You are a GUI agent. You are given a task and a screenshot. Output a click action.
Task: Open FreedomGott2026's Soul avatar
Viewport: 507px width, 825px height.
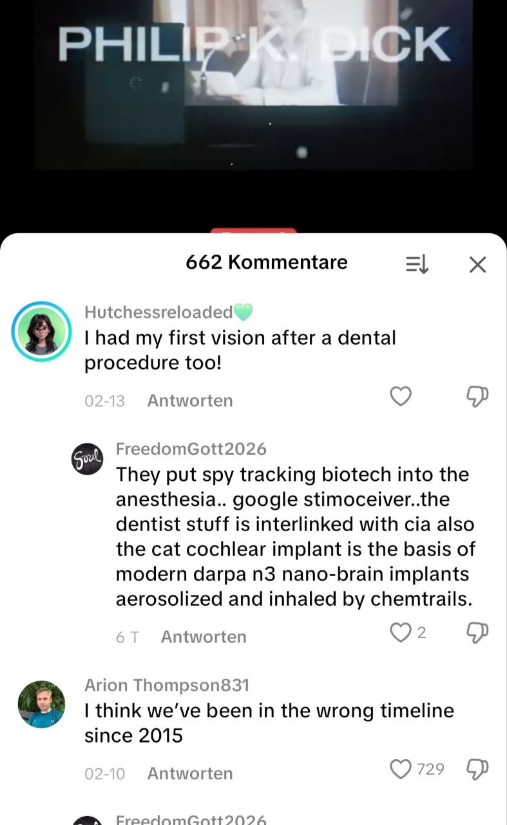click(87, 458)
